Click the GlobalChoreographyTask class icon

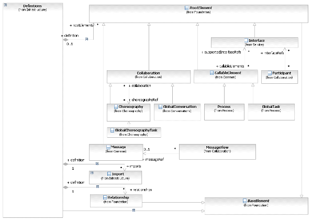click(x=112, y=130)
